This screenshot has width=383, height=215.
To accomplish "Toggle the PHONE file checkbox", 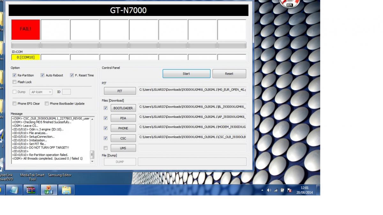I will 106,128.
